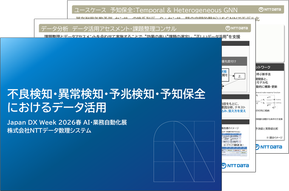Click the '予測値と実際値比較' line
This screenshot has height=191, width=289.
267,129
